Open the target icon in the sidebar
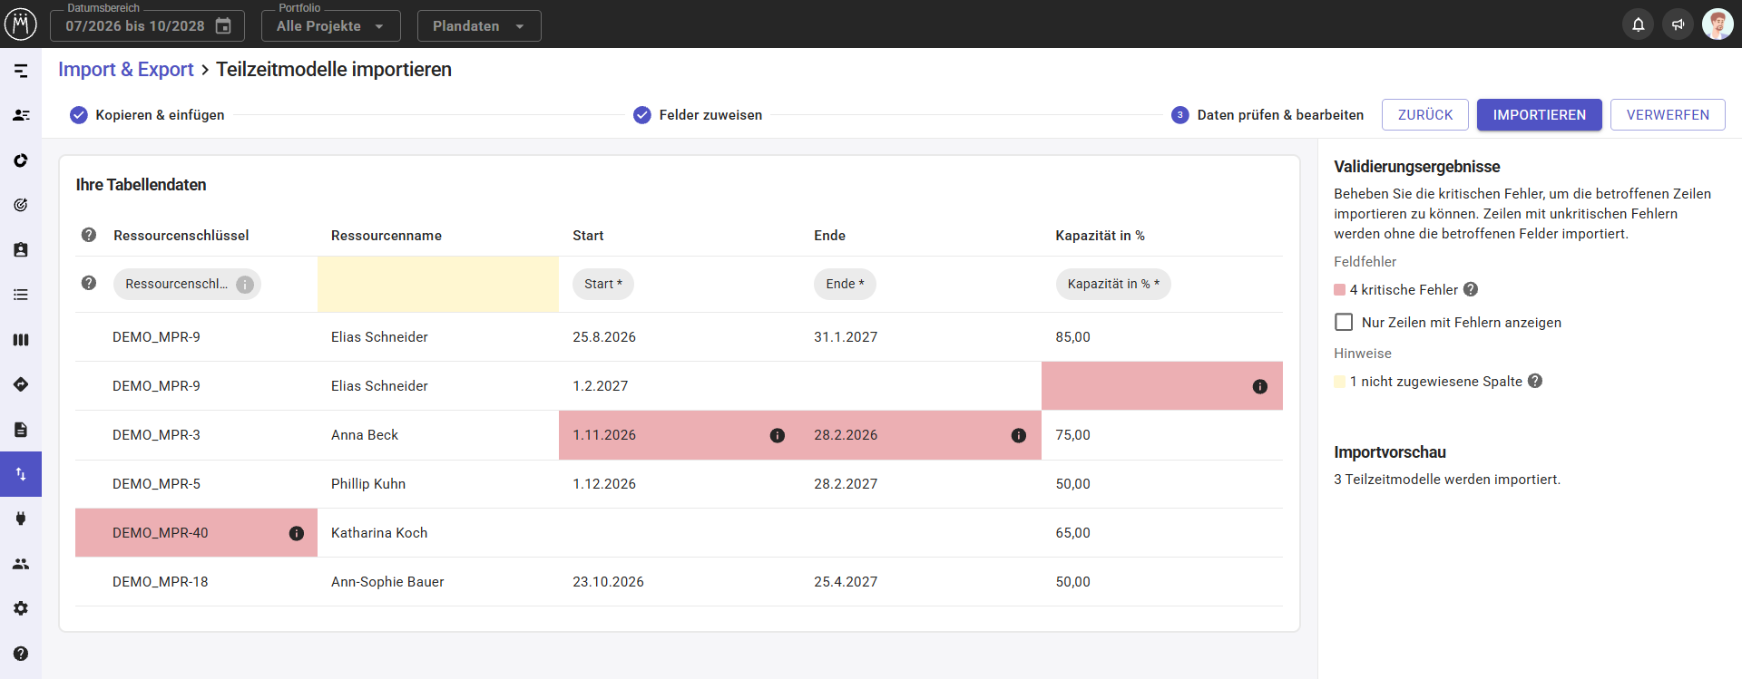 point(21,205)
